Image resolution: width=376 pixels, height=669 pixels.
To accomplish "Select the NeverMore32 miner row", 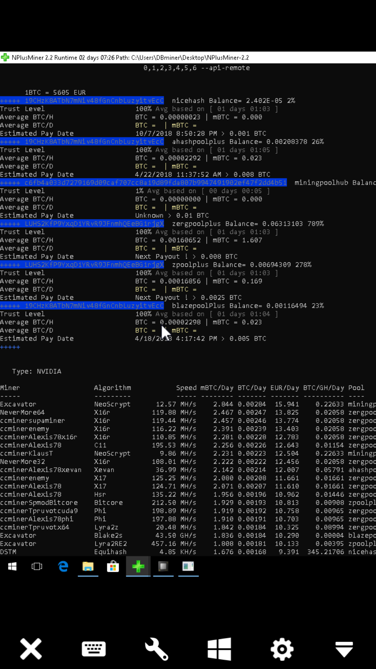I will 188,462.
